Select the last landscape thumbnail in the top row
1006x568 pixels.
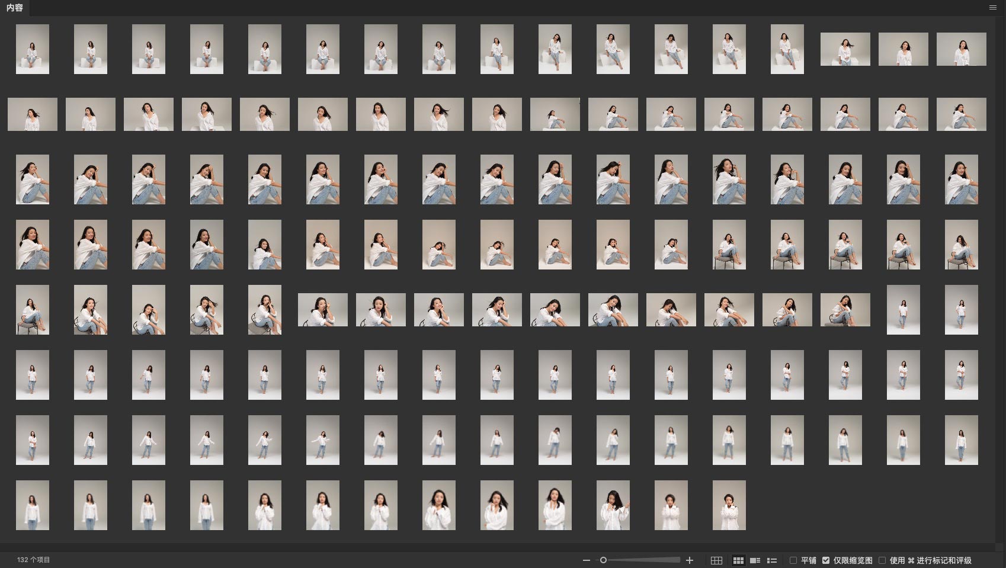961,49
